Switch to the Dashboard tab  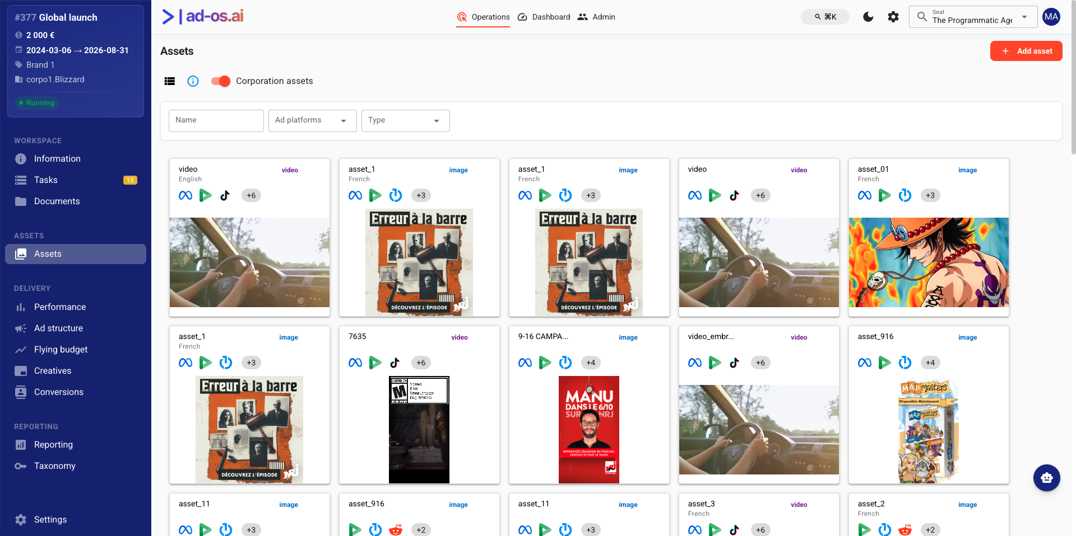coord(544,17)
